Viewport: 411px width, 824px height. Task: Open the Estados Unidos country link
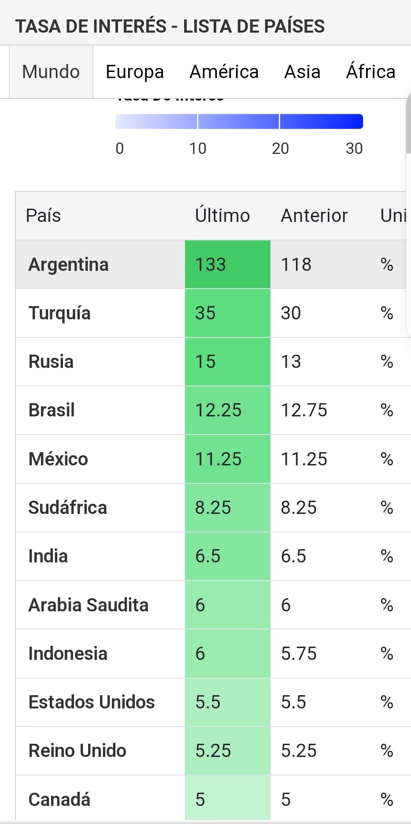point(91,702)
